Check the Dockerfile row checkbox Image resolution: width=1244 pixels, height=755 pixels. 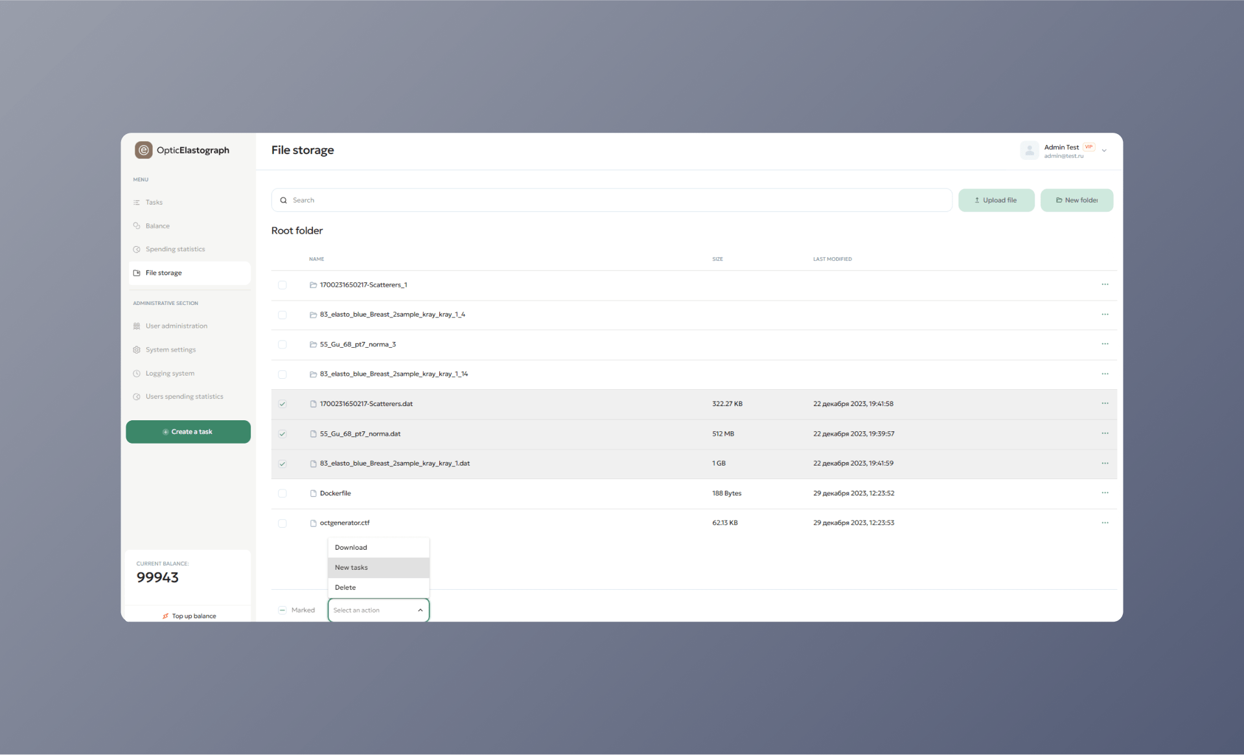tap(282, 493)
